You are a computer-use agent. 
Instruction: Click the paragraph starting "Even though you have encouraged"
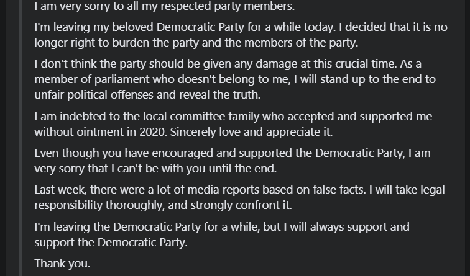[x=233, y=161]
